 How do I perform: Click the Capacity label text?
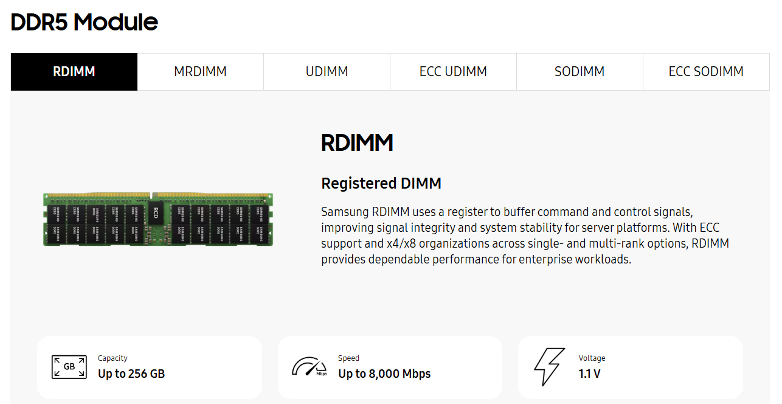click(112, 358)
